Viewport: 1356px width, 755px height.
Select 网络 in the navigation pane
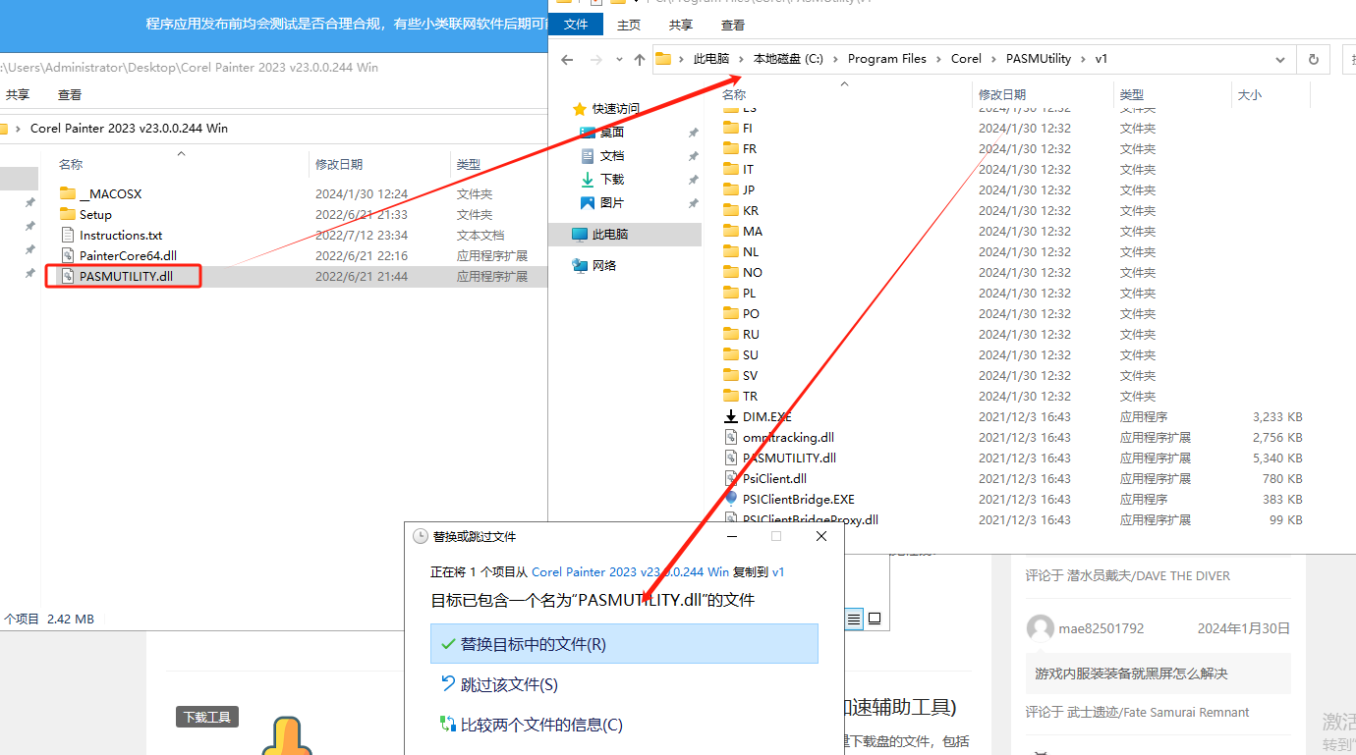[x=604, y=266]
